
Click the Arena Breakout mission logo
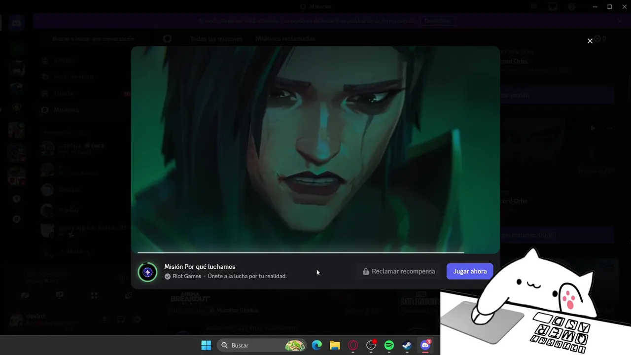[x=191, y=298]
